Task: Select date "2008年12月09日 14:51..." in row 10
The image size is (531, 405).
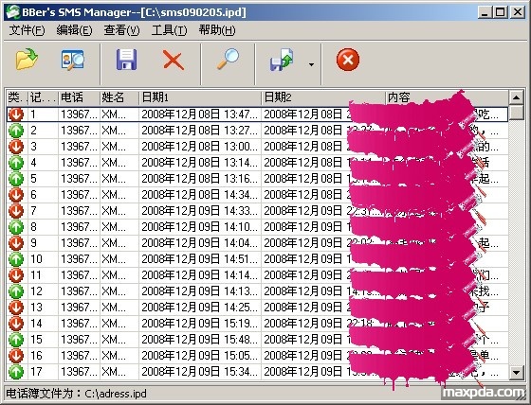Action: point(199,259)
